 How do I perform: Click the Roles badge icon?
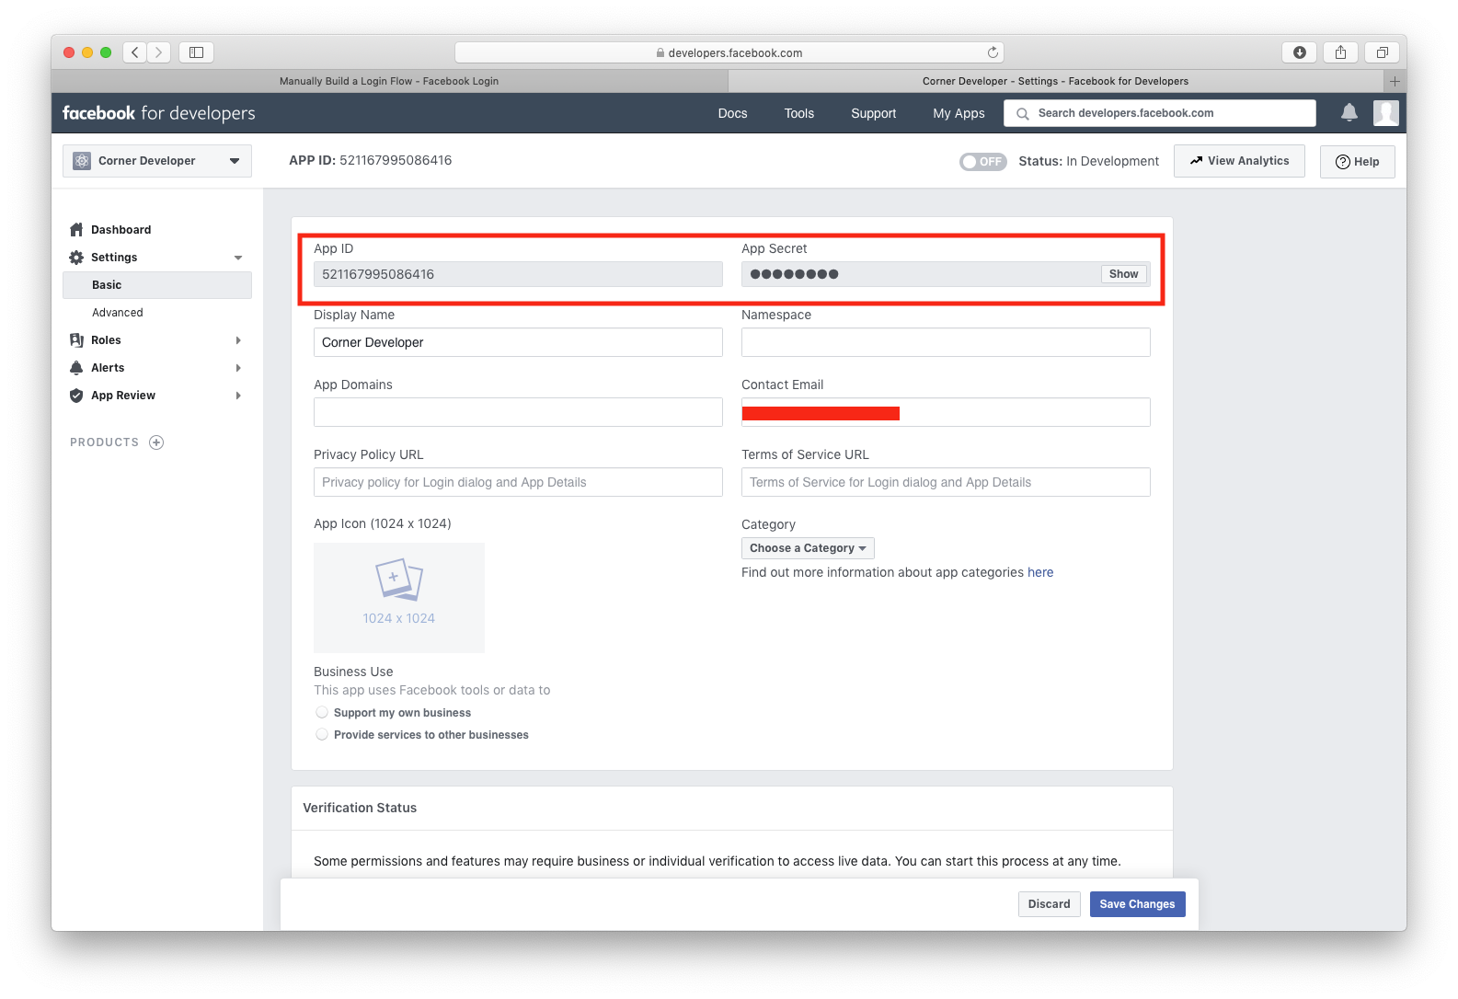coord(76,340)
